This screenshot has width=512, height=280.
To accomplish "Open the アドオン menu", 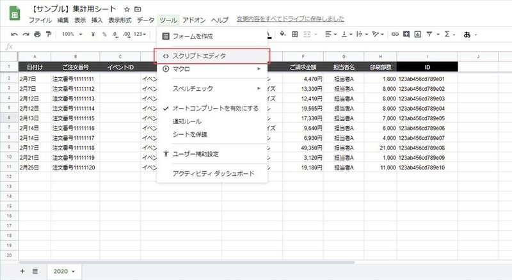I will (x=194, y=20).
